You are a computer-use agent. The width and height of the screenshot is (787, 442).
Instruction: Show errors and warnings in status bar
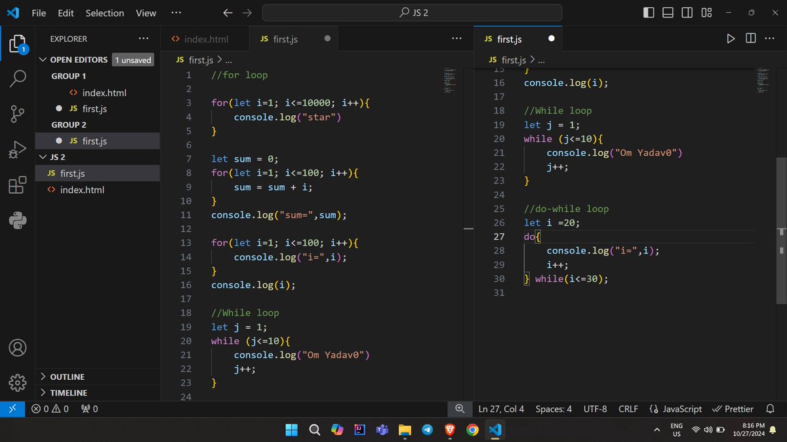click(50, 409)
